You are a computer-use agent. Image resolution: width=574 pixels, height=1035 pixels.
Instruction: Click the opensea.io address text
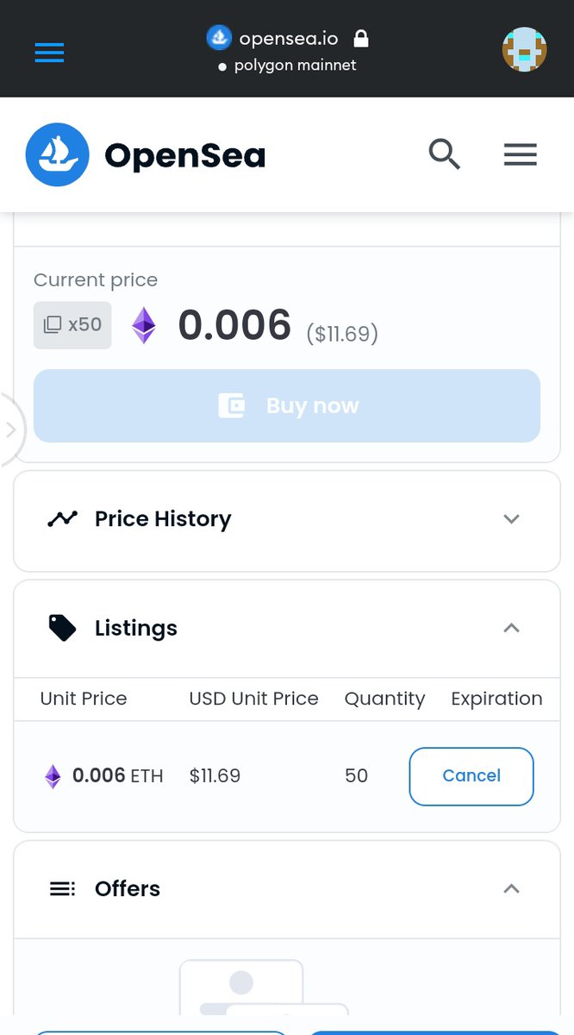(289, 39)
